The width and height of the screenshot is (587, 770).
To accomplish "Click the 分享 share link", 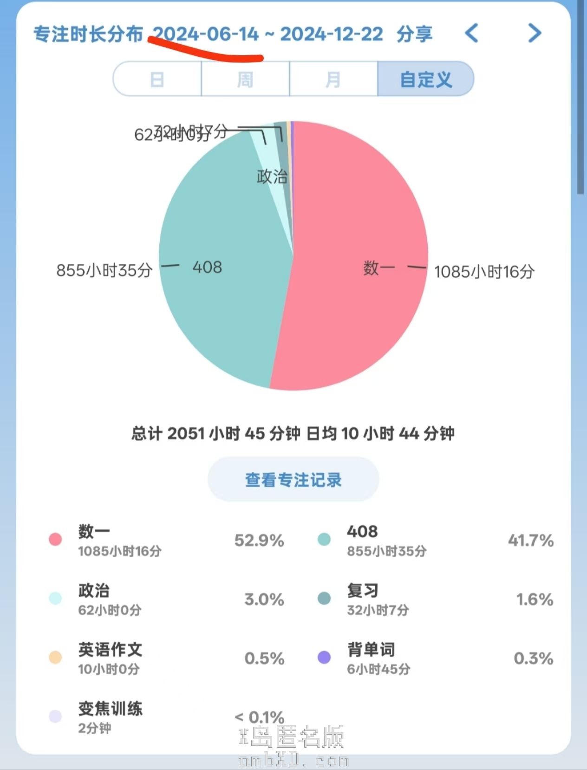I will coord(414,34).
